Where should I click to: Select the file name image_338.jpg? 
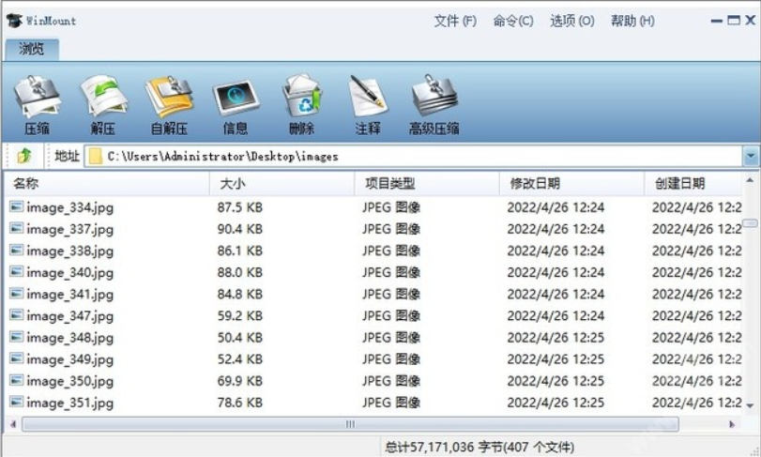tap(69, 251)
